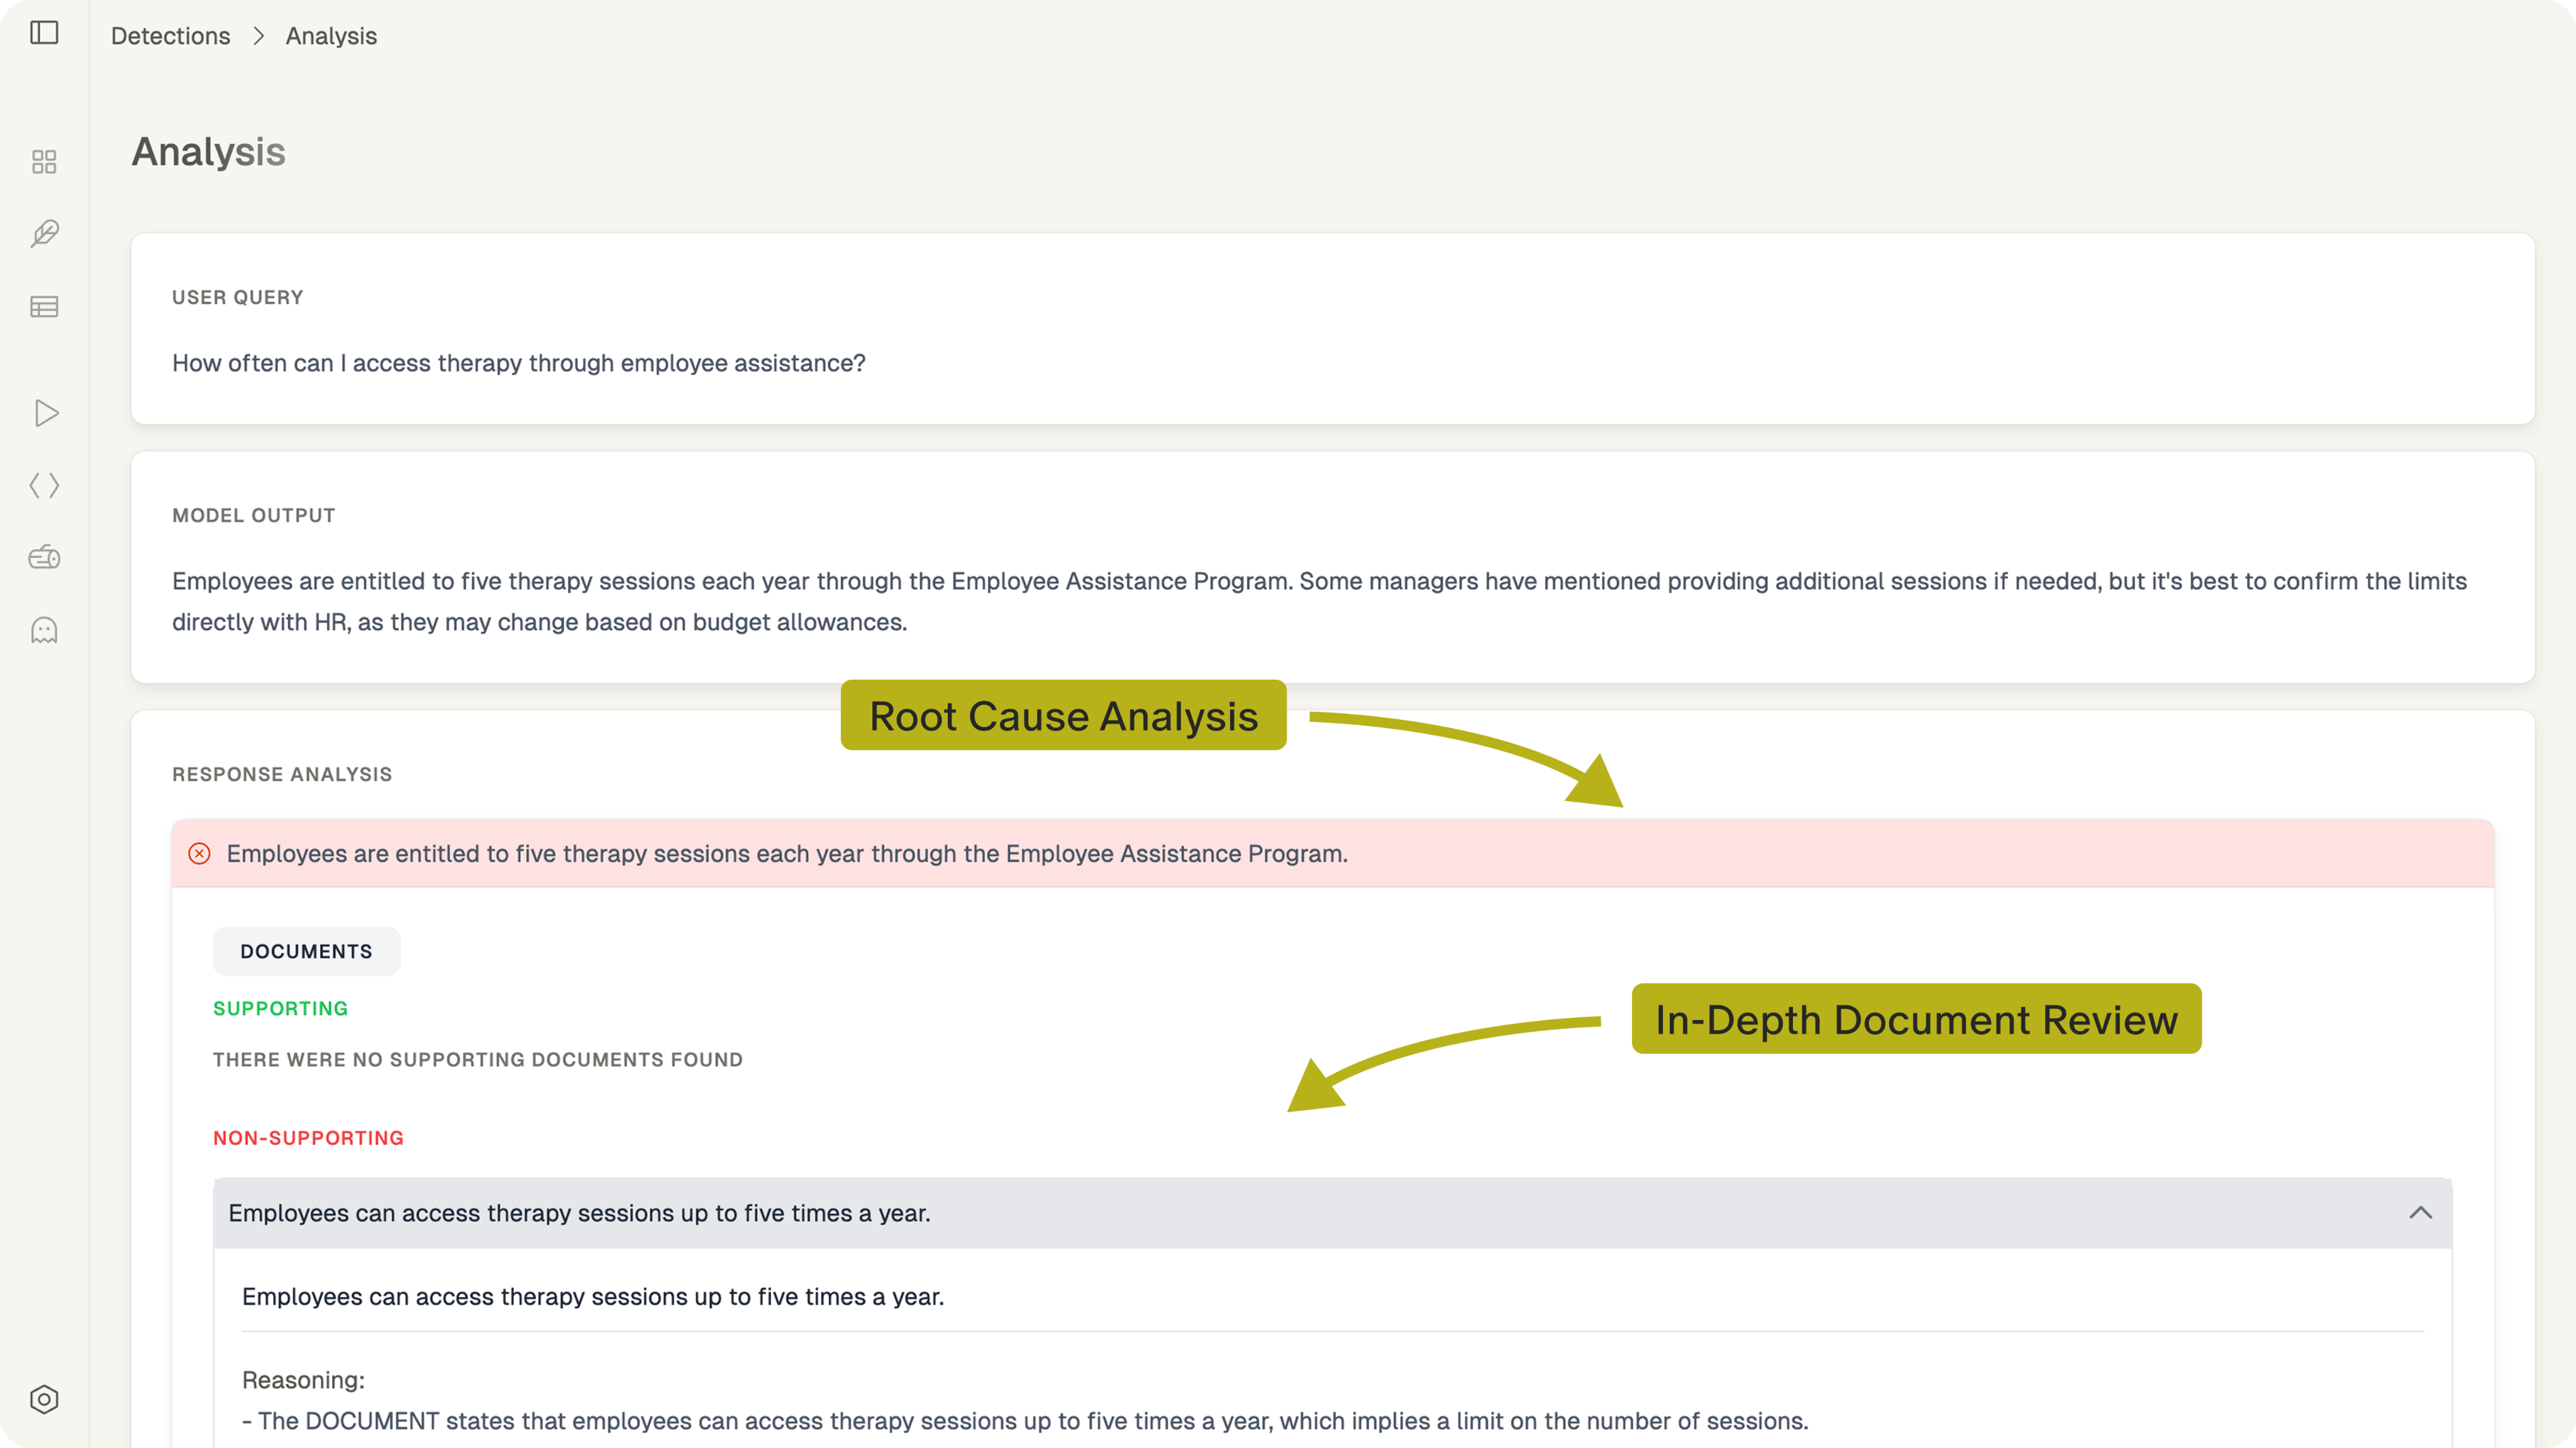Viewport: 2576px width, 1448px height.
Task: Select the DOCUMENTS tab
Action: pyautogui.click(x=306, y=951)
